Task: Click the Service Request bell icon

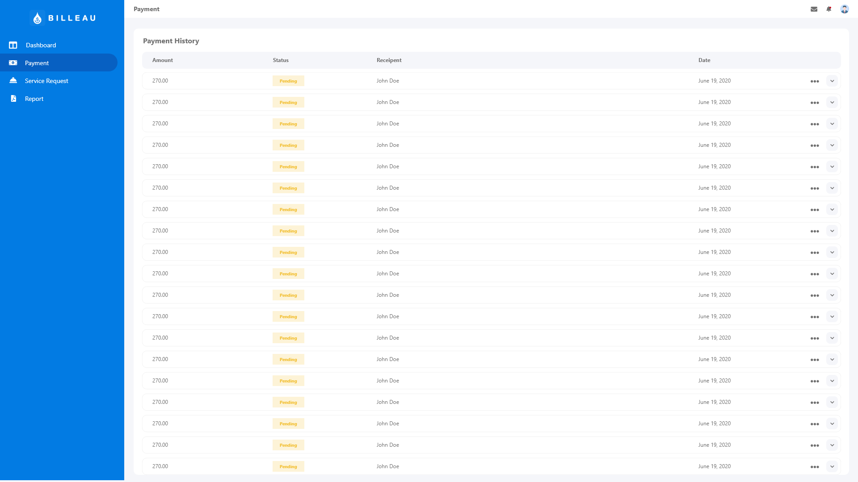Action: [x=13, y=80]
